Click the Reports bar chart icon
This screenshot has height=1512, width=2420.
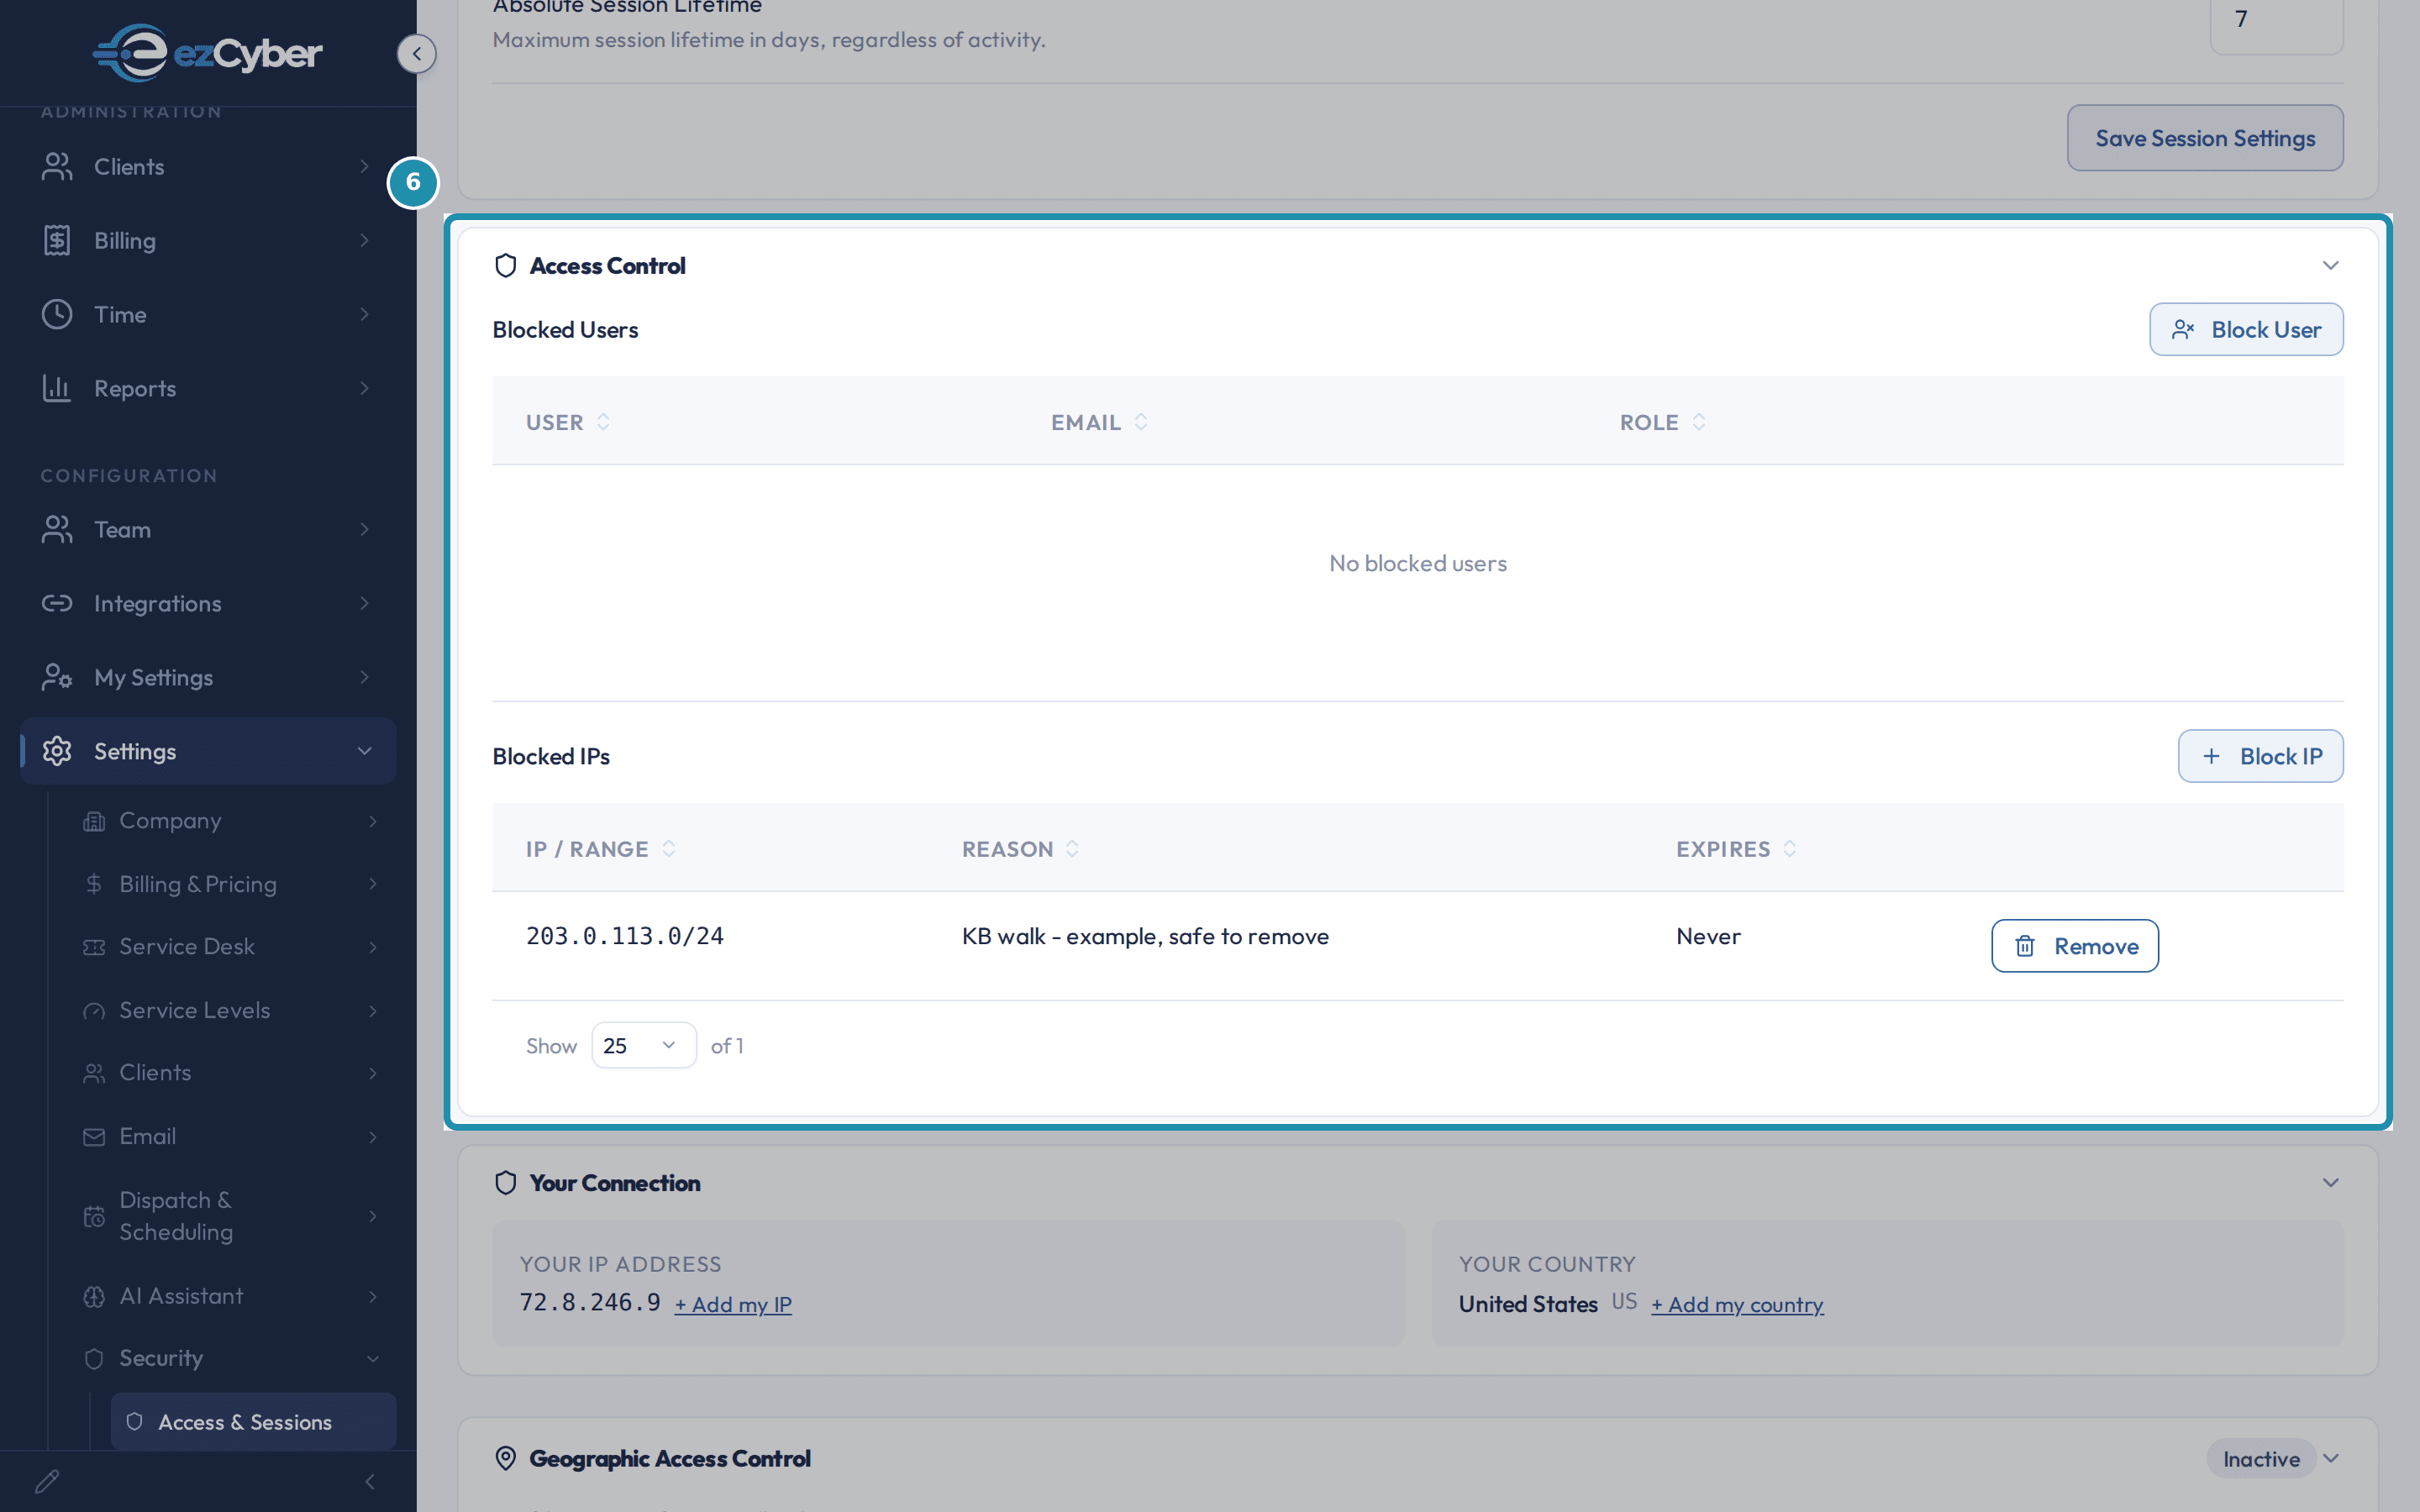pos(57,388)
